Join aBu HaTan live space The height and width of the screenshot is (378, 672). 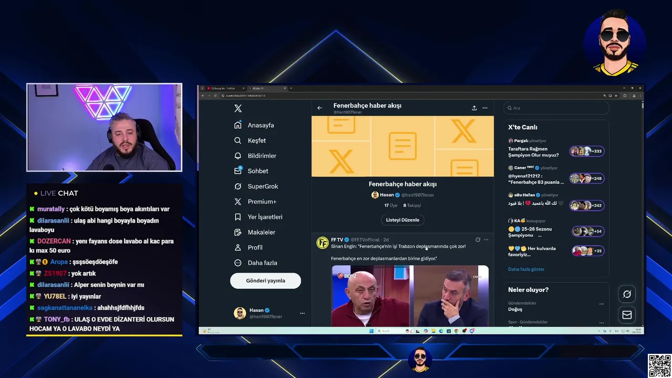(x=535, y=203)
